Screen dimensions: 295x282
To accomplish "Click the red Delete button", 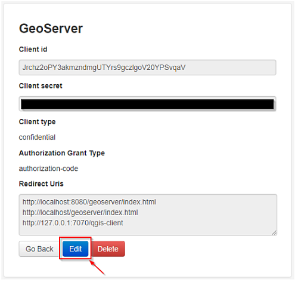I will click(x=108, y=249).
